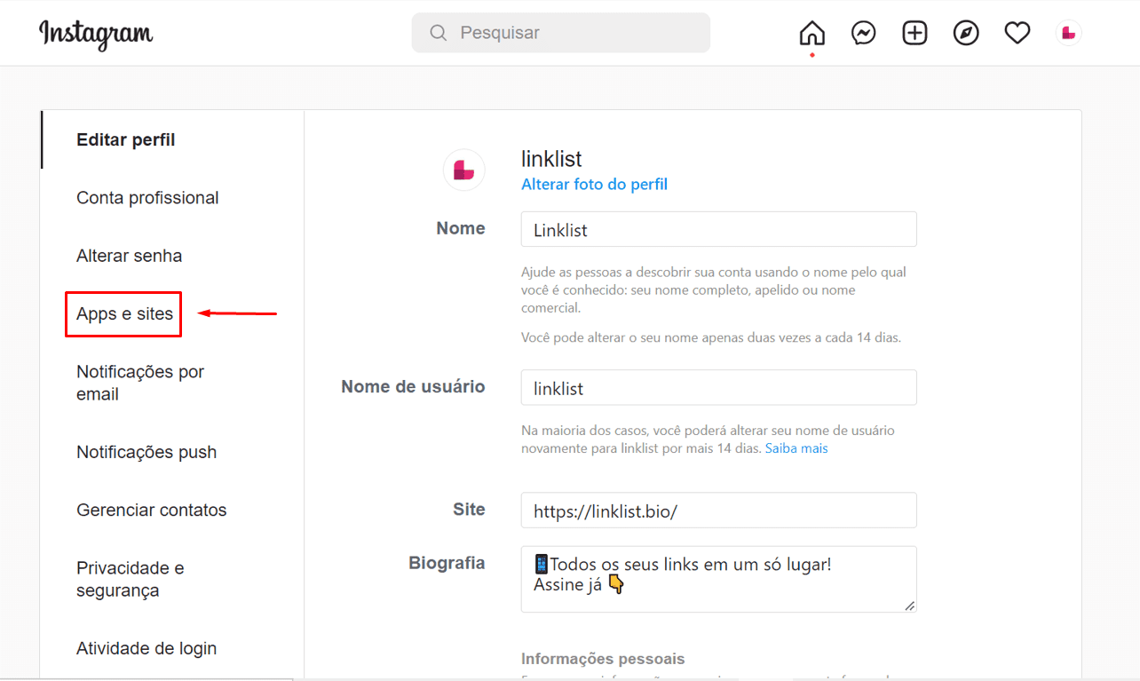Screen dimensions: 1140x681
Task: Click the Nome field label
Action: coord(461,228)
